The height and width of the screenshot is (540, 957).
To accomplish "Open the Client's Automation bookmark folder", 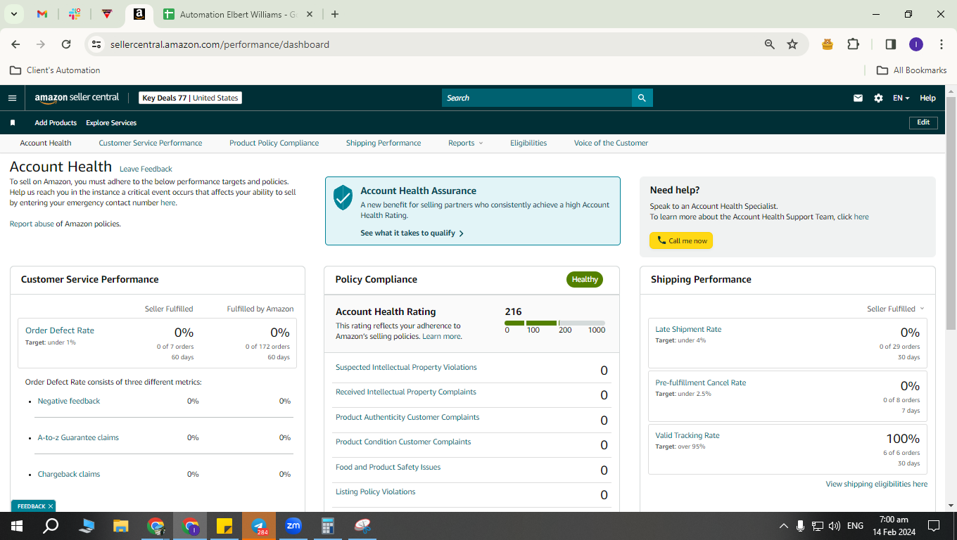I will tap(55, 70).
